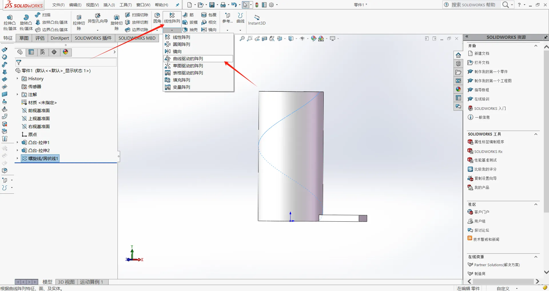
Task: Choose 草图驱动的阵列 from the pattern menu
Action: [x=198, y=66]
